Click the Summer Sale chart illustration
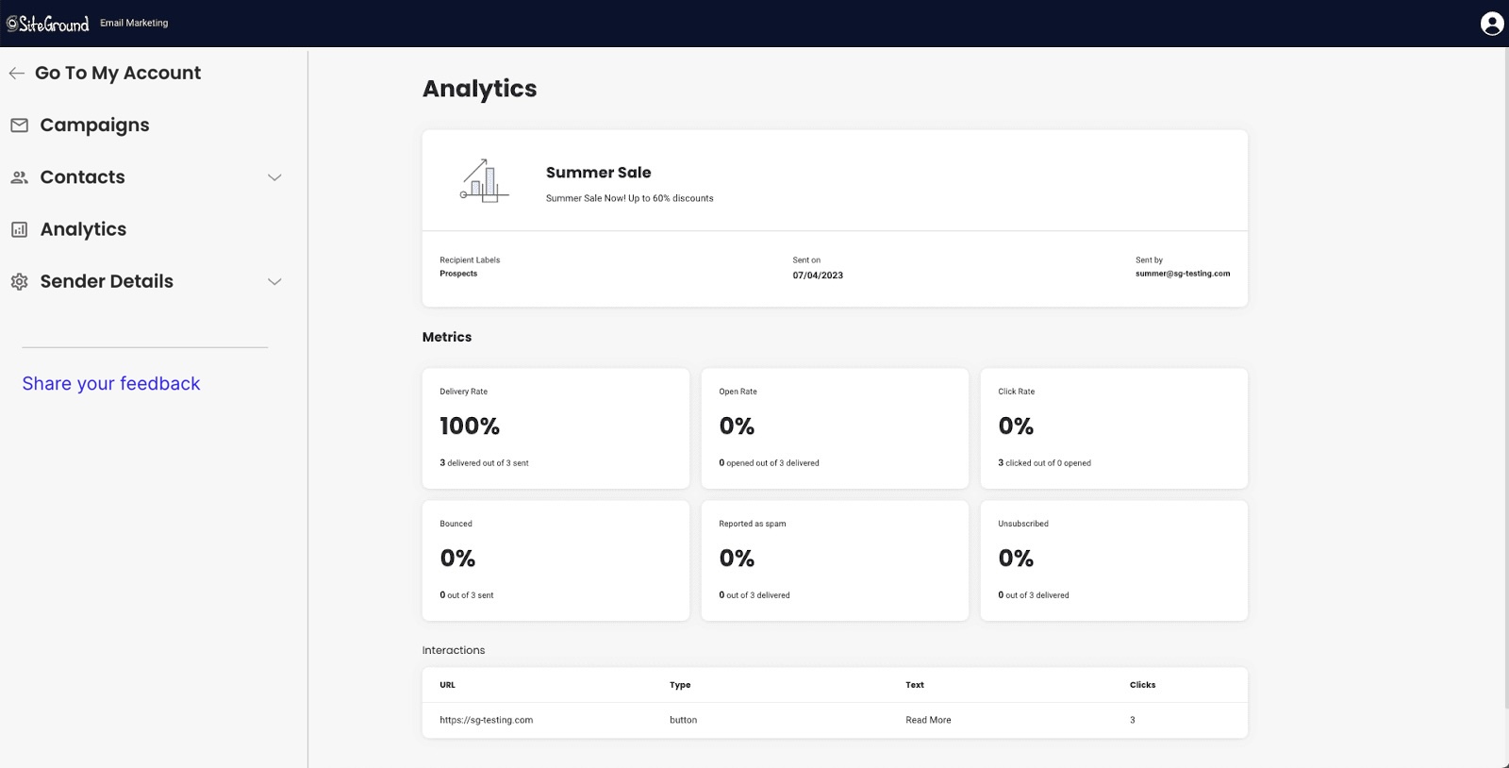Viewport: 1509px width, 768px height. click(x=484, y=180)
